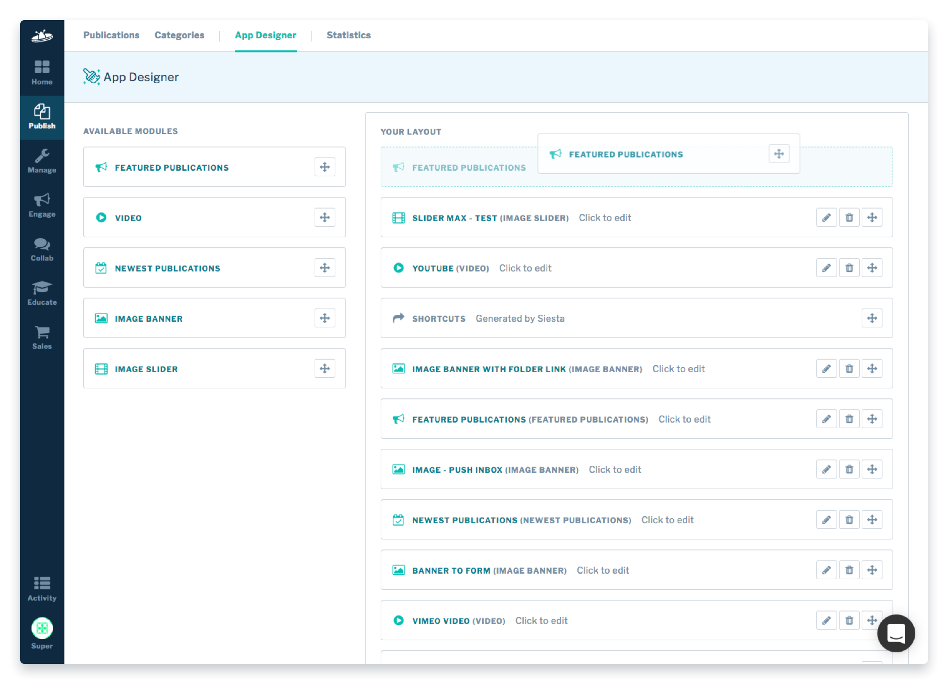
Task: Open the Home section in sidebar
Action: point(42,73)
